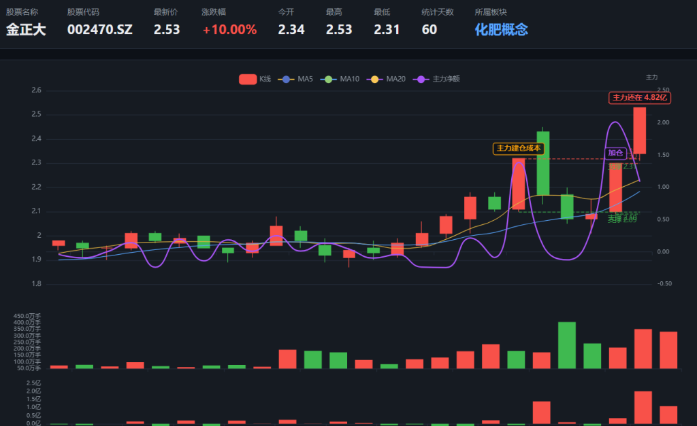Select the 最低 value 2.31
697x426 pixels.
click(x=387, y=30)
